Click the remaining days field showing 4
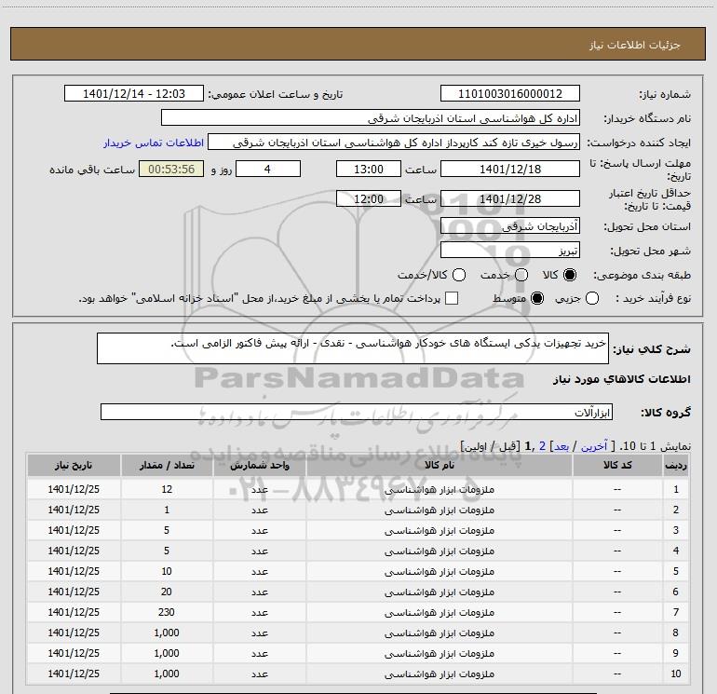 [268, 169]
